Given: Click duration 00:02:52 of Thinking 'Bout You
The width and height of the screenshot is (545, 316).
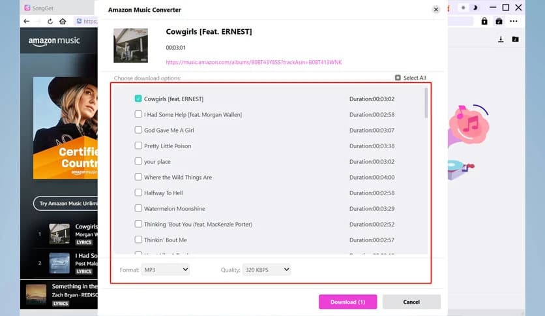Looking at the screenshot, I should click(372, 224).
